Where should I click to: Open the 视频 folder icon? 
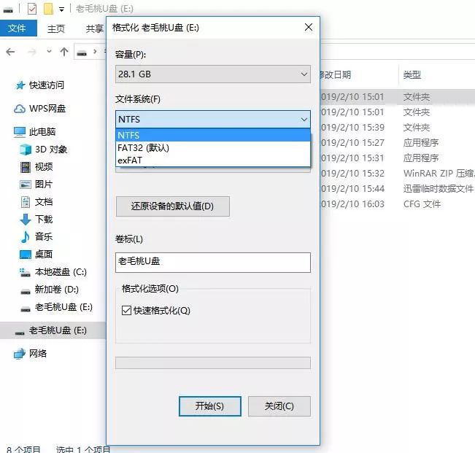26,167
